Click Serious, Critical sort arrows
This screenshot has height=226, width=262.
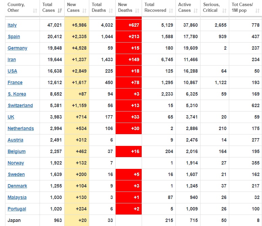coord(224,11)
